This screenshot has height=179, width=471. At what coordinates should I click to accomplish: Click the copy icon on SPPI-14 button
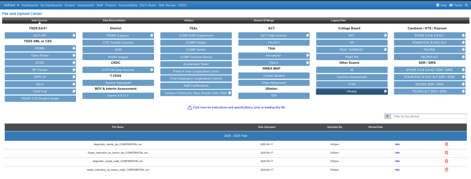pos(74,77)
